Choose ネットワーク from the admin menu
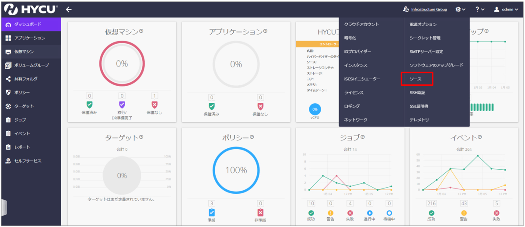Image resolution: width=525 pixels, height=227 pixels. pos(356,119)
